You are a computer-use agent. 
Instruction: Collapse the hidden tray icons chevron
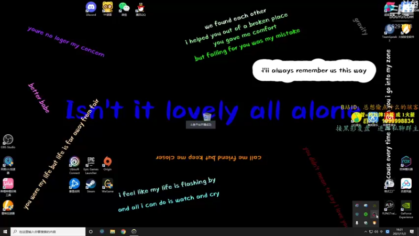[366, 232]
